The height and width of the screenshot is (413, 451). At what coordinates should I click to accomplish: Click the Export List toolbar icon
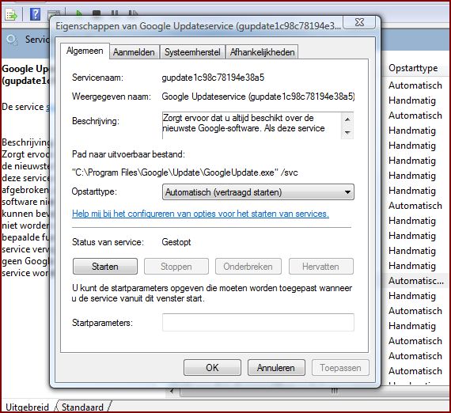(x=11, y=14)
